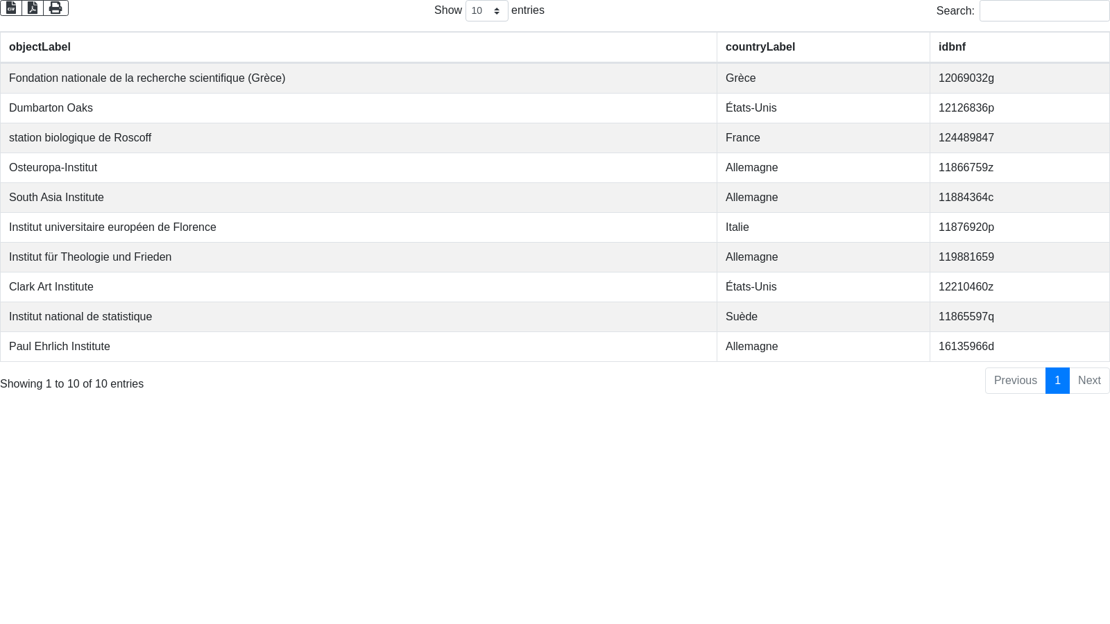1110x624 pixels.
Task: Print the table using printer icon
Action: click(x=55, y=8)
